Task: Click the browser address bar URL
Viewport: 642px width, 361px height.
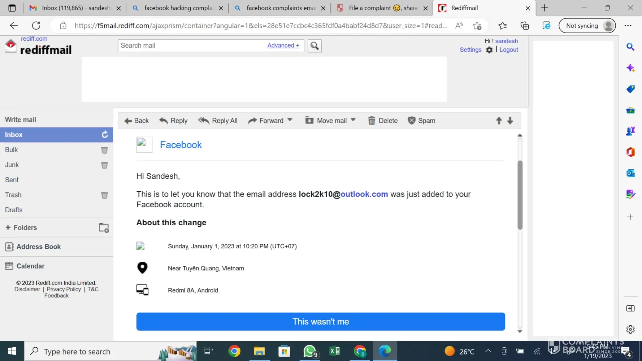Action: click(x=261, y=26)
